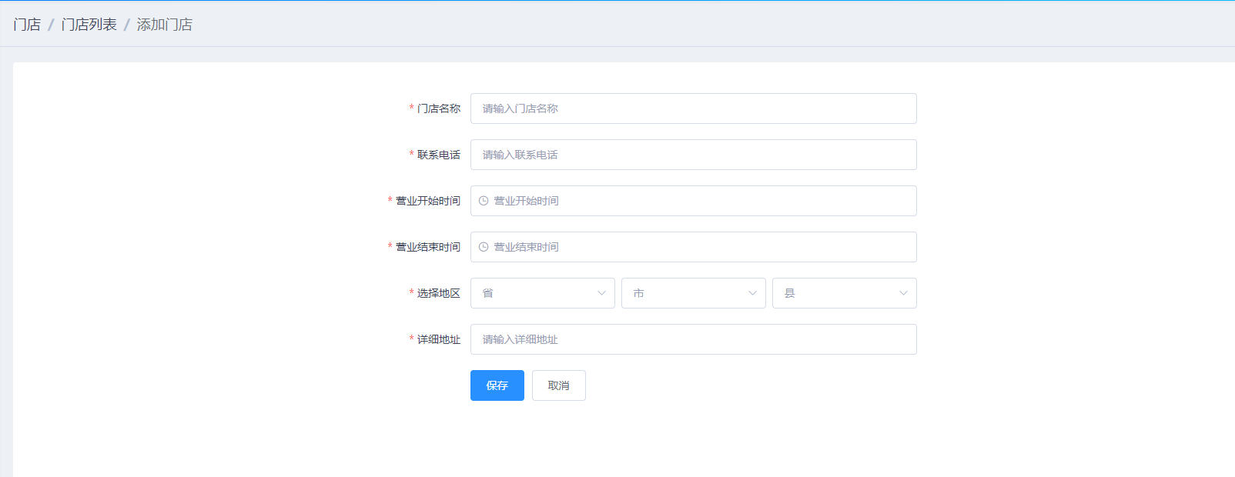Image resolution: width=1235 pixels, height=477 pixels.
Task: Open the 营业结束时间 time picker field
Action: pyautogui.click(x=693, y=247)
